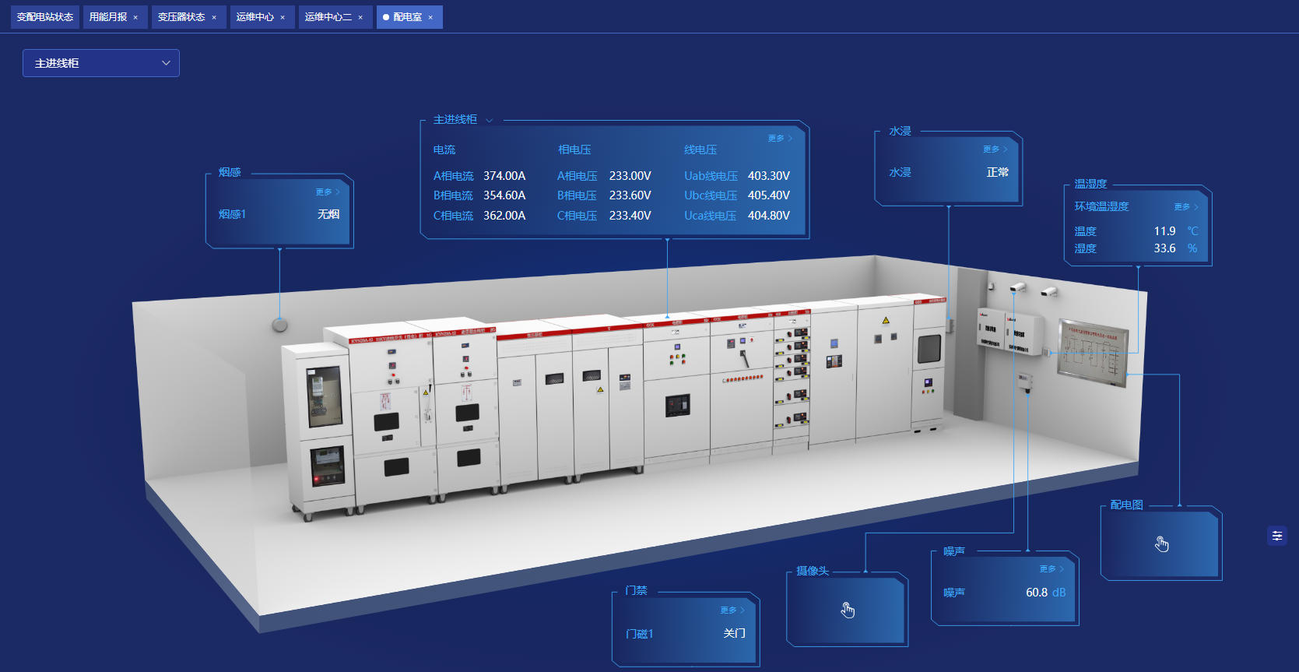Image resolution: width=1299 pixels, height=672 pixels.
Task: Switch to the 变配电站状态 tab
Action: [x=45, y=17]
